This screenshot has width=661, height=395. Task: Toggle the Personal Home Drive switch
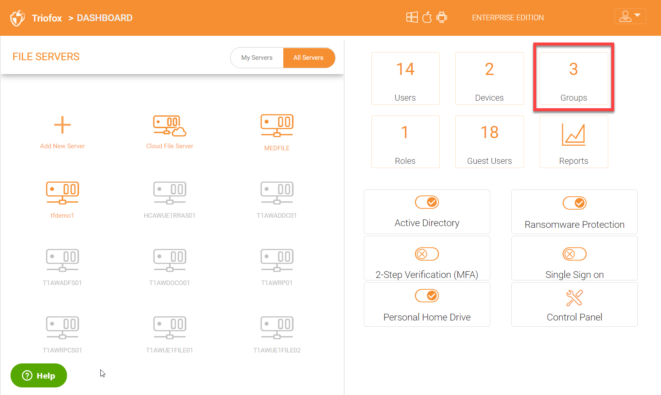click(x=427, y=296)
